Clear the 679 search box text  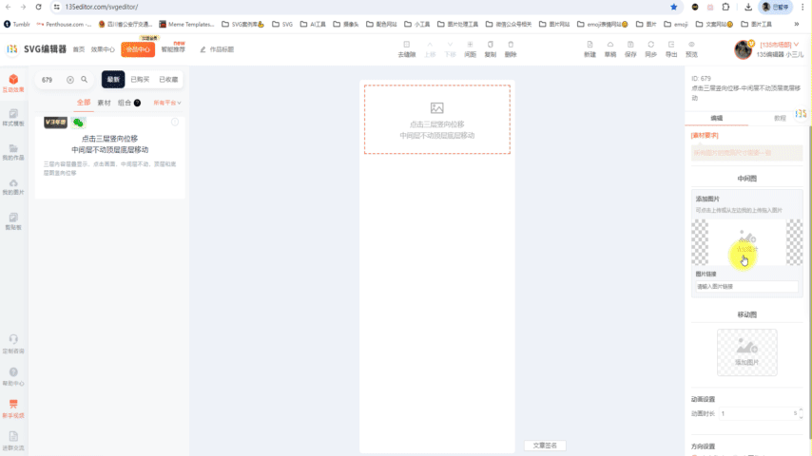click(x=70, y=80)
